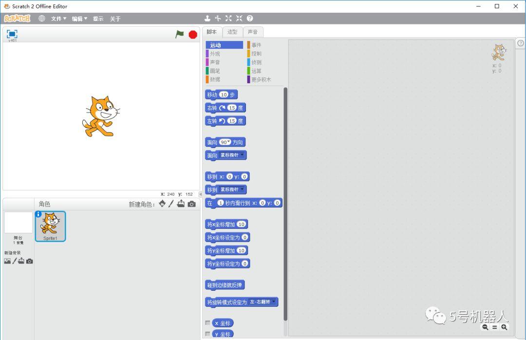Switch to the 脚本 tab
Viewport: 526px width, 340px height.
[x=212, y=32]
